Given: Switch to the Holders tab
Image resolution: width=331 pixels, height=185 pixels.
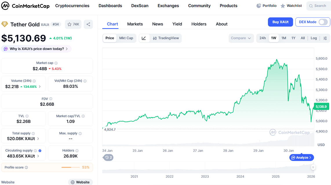Looking at the screenshot, I should (199, 24).
